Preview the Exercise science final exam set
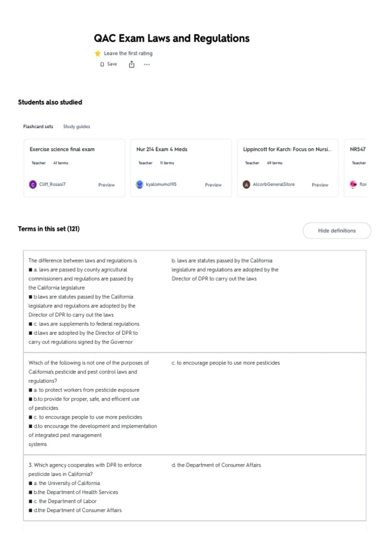 106,185
